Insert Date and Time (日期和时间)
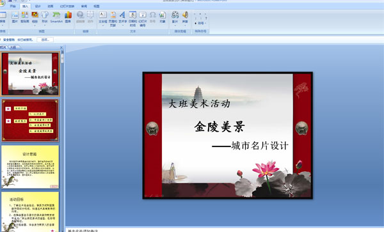 [x=132, y=19]
